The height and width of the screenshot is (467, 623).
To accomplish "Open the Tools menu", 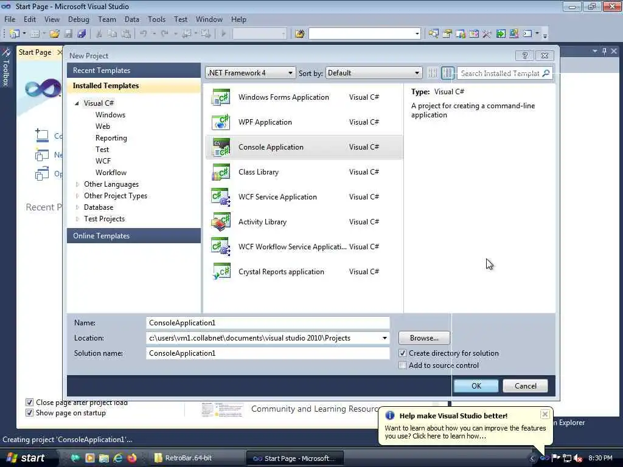I will pyautogui.click(x=156, y=19).
